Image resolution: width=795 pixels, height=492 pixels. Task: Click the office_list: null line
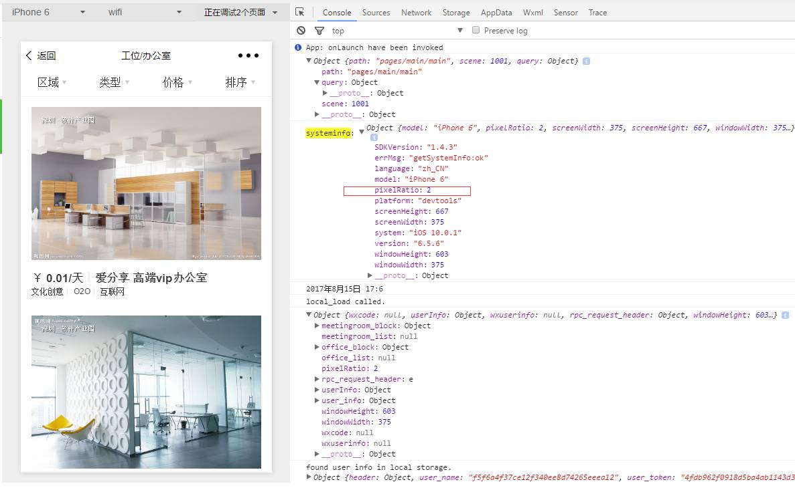pyautogui.click(x=358, y=358)
